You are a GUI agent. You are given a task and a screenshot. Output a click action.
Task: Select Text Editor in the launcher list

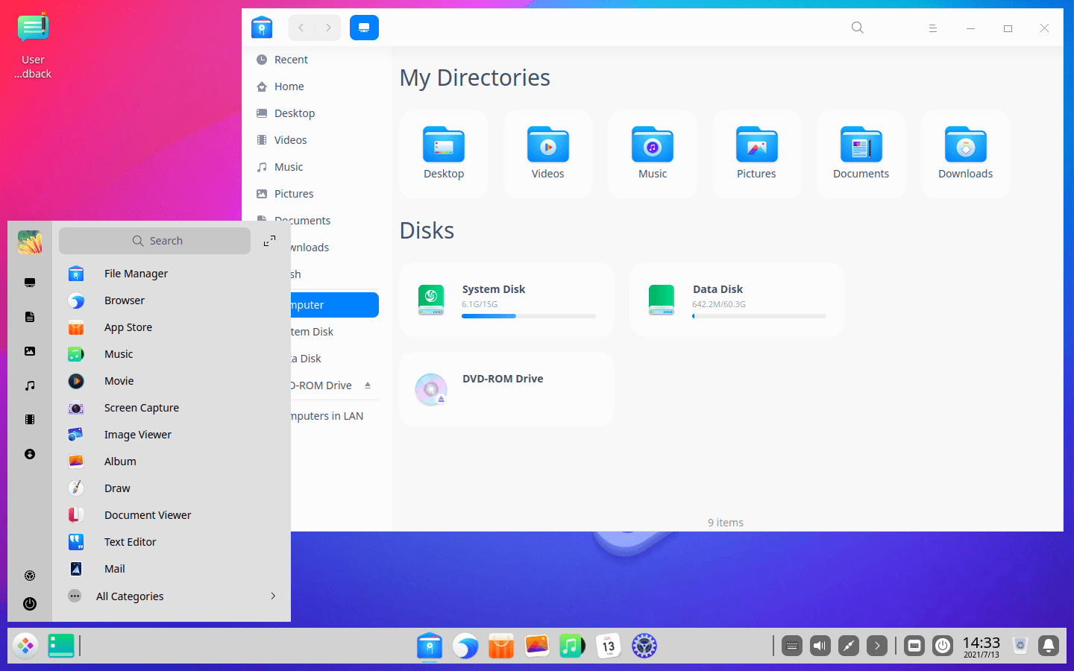(x=129, y=542)
